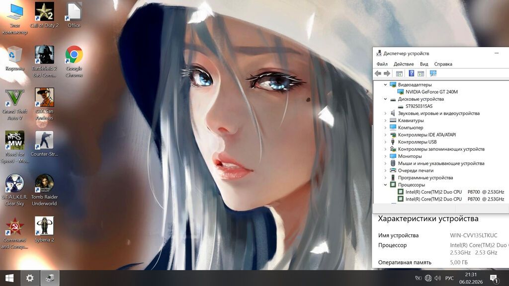Click the network globe tray icon
Screen dimensions: 509x286
[x=428, y=278]
